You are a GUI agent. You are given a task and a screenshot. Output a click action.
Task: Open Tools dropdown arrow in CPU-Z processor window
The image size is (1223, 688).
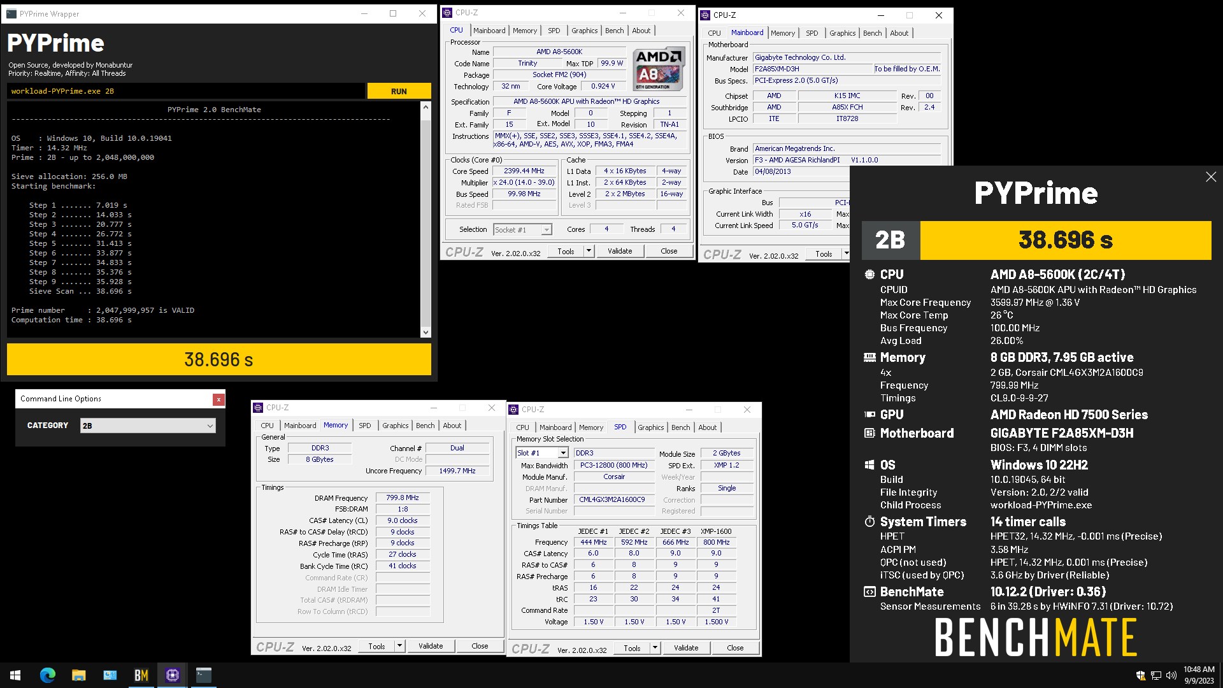pyautogui.click(x=589, y=251)
